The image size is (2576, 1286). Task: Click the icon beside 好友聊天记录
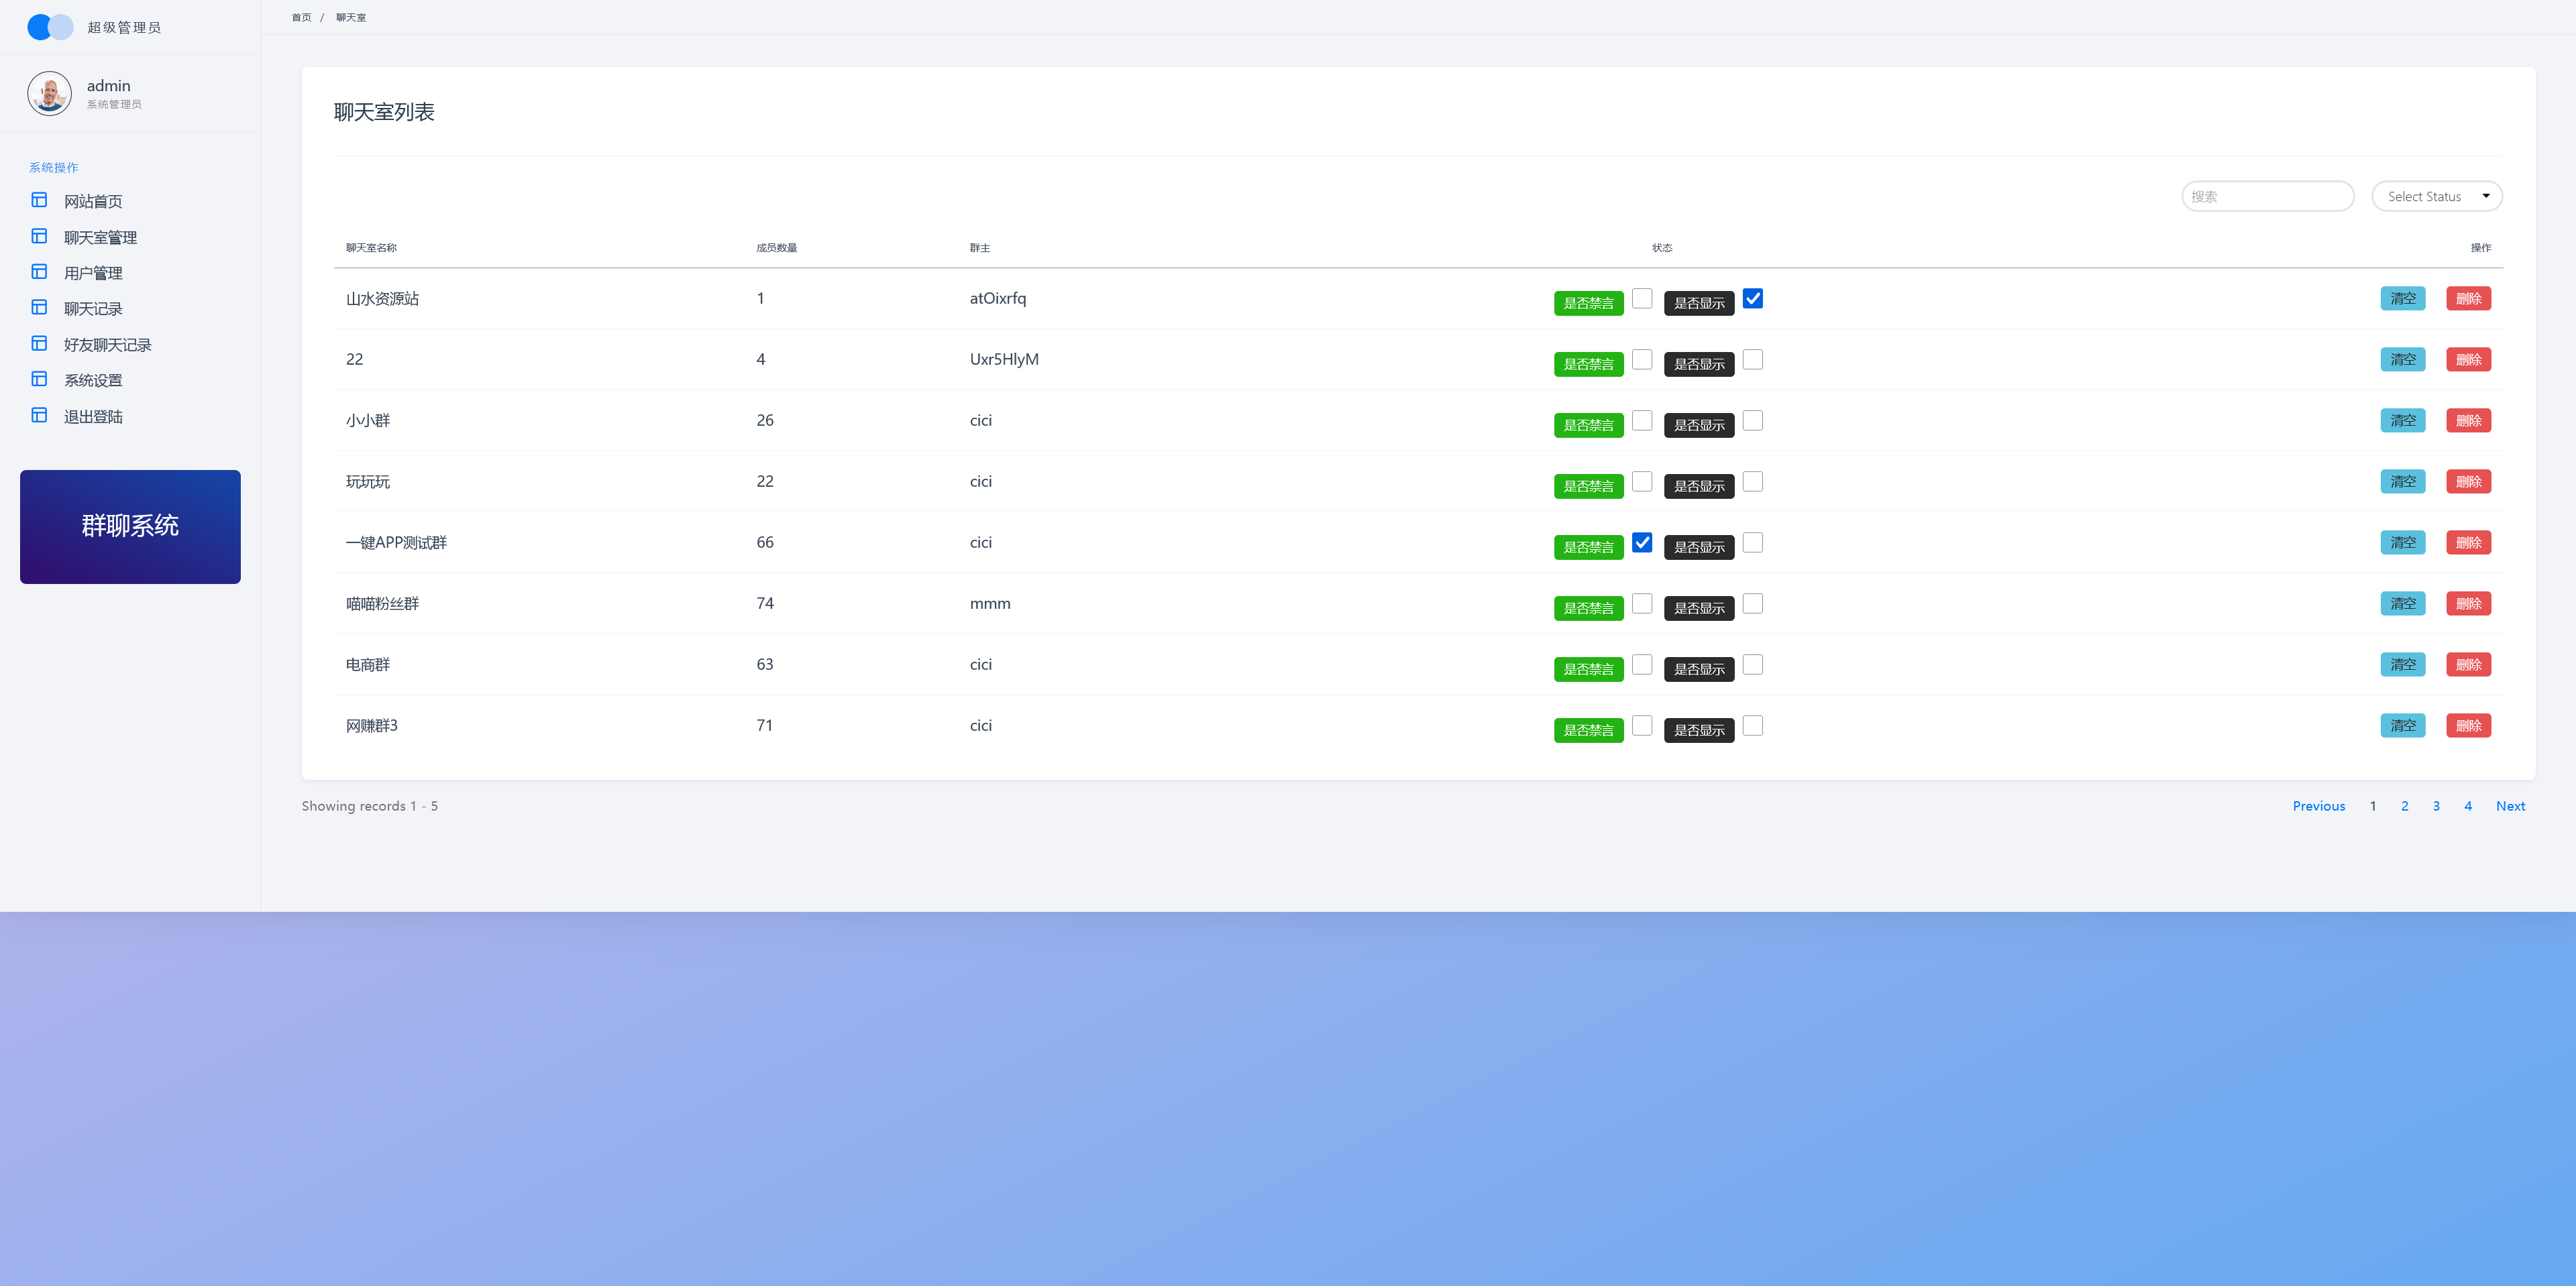39,343
